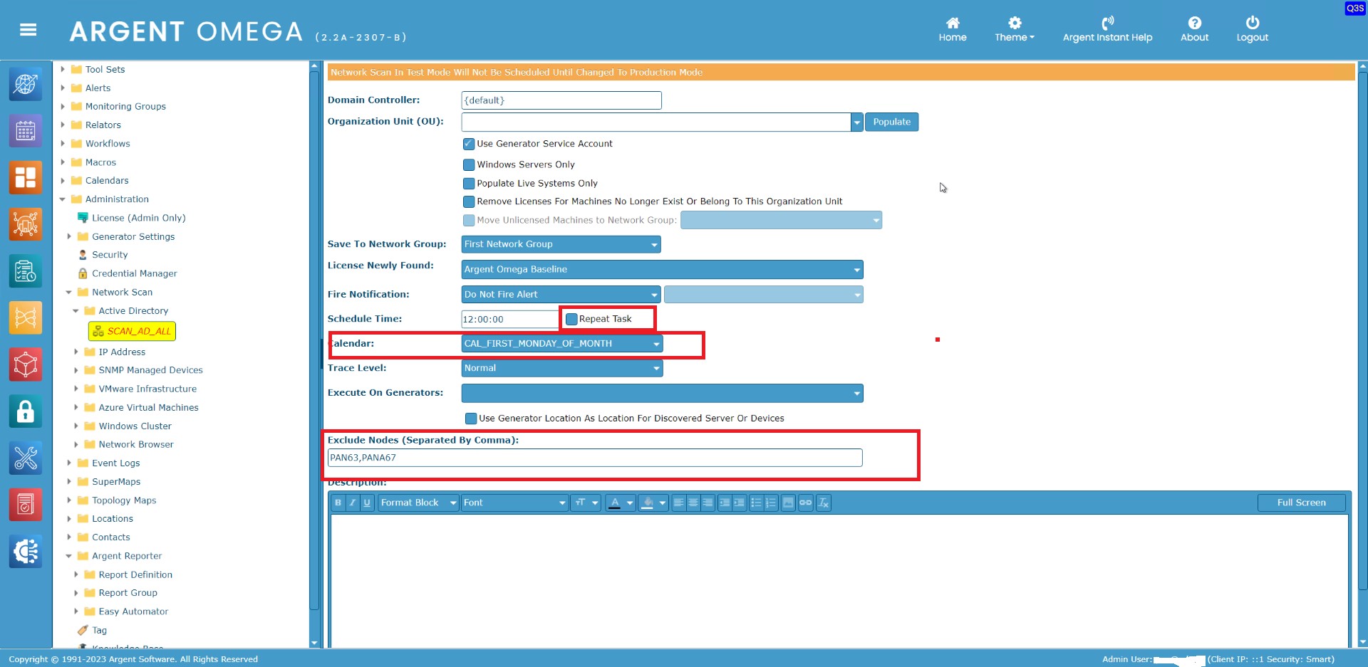Click the clear formatting icon
This screenshot has height=667, width=1368.
click(823, 503)
